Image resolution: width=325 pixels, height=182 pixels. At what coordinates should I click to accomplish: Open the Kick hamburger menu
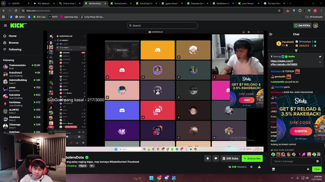5,26
